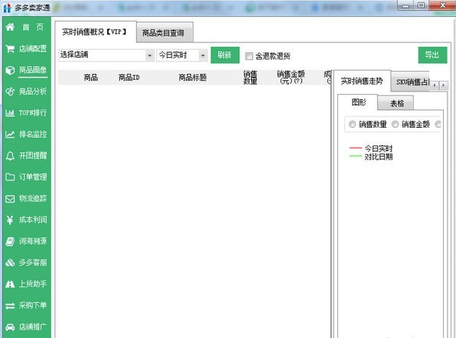Select the 销售数量 radio button
The height and width of the screenshot is (338, 456).
click(352, 125)
